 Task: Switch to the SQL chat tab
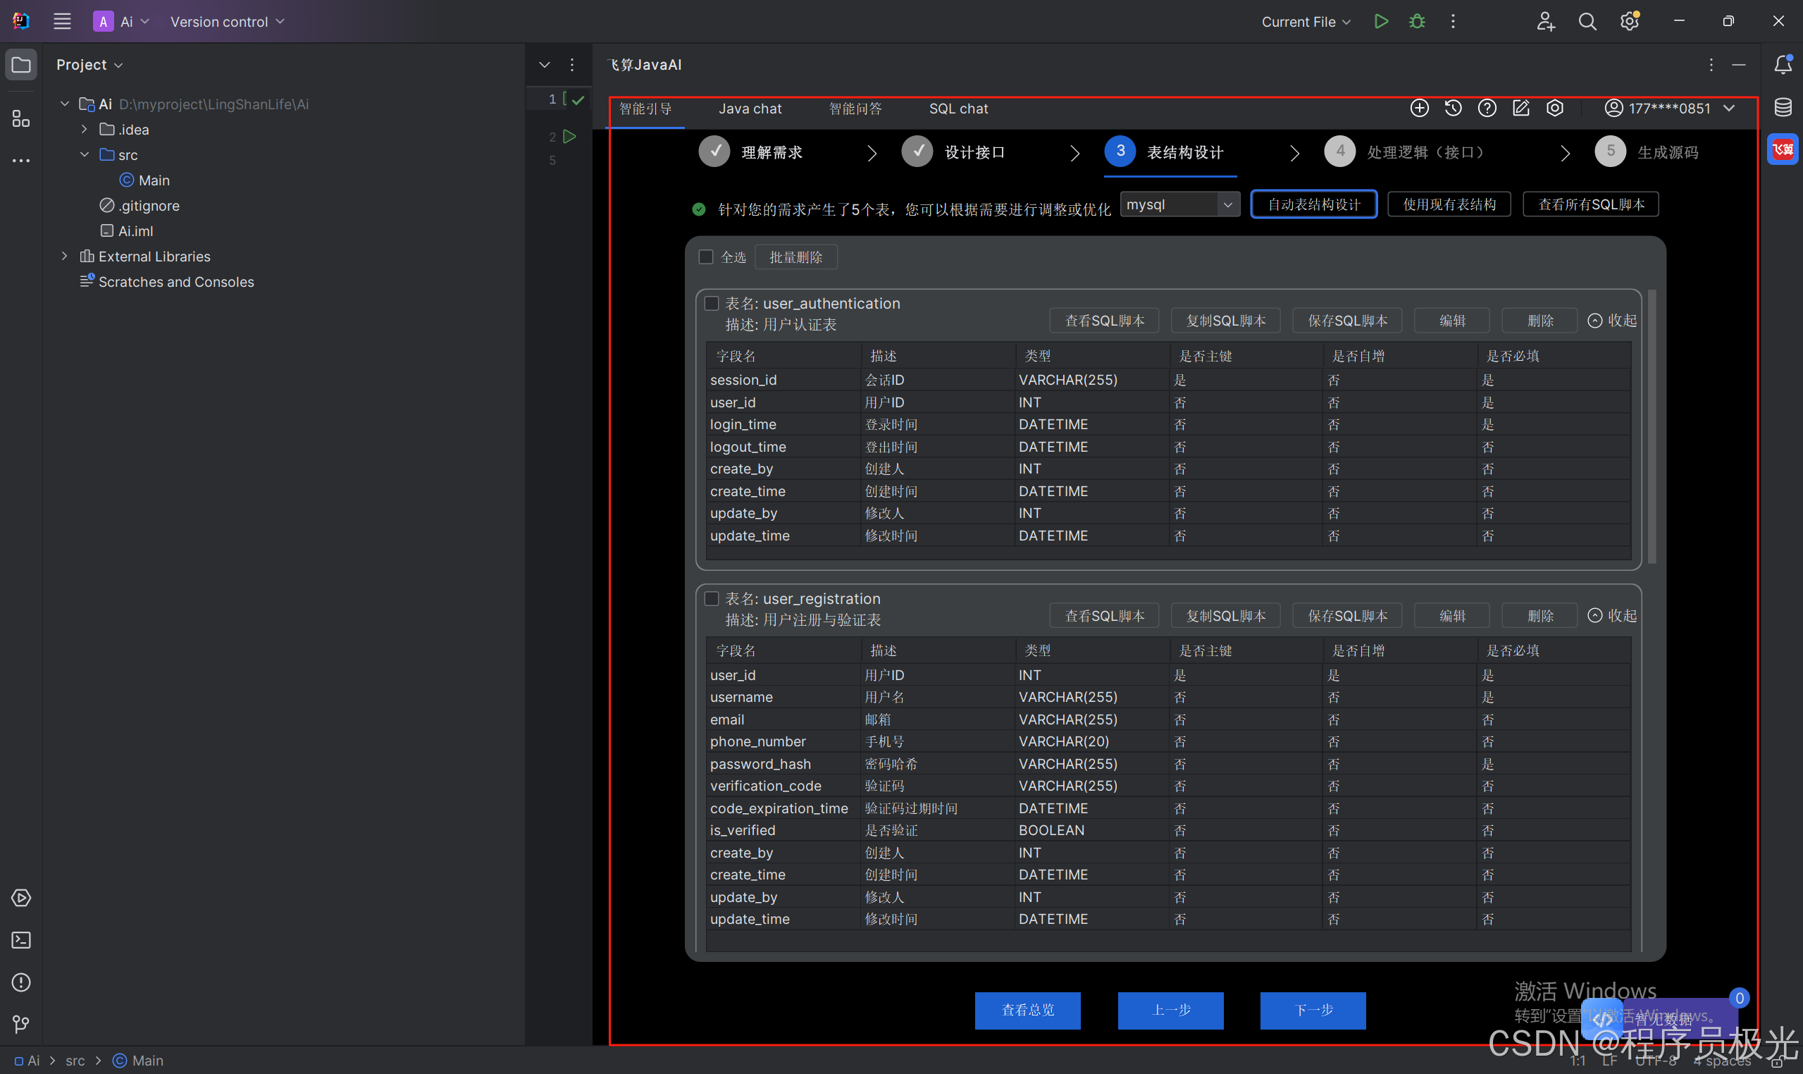958,109
